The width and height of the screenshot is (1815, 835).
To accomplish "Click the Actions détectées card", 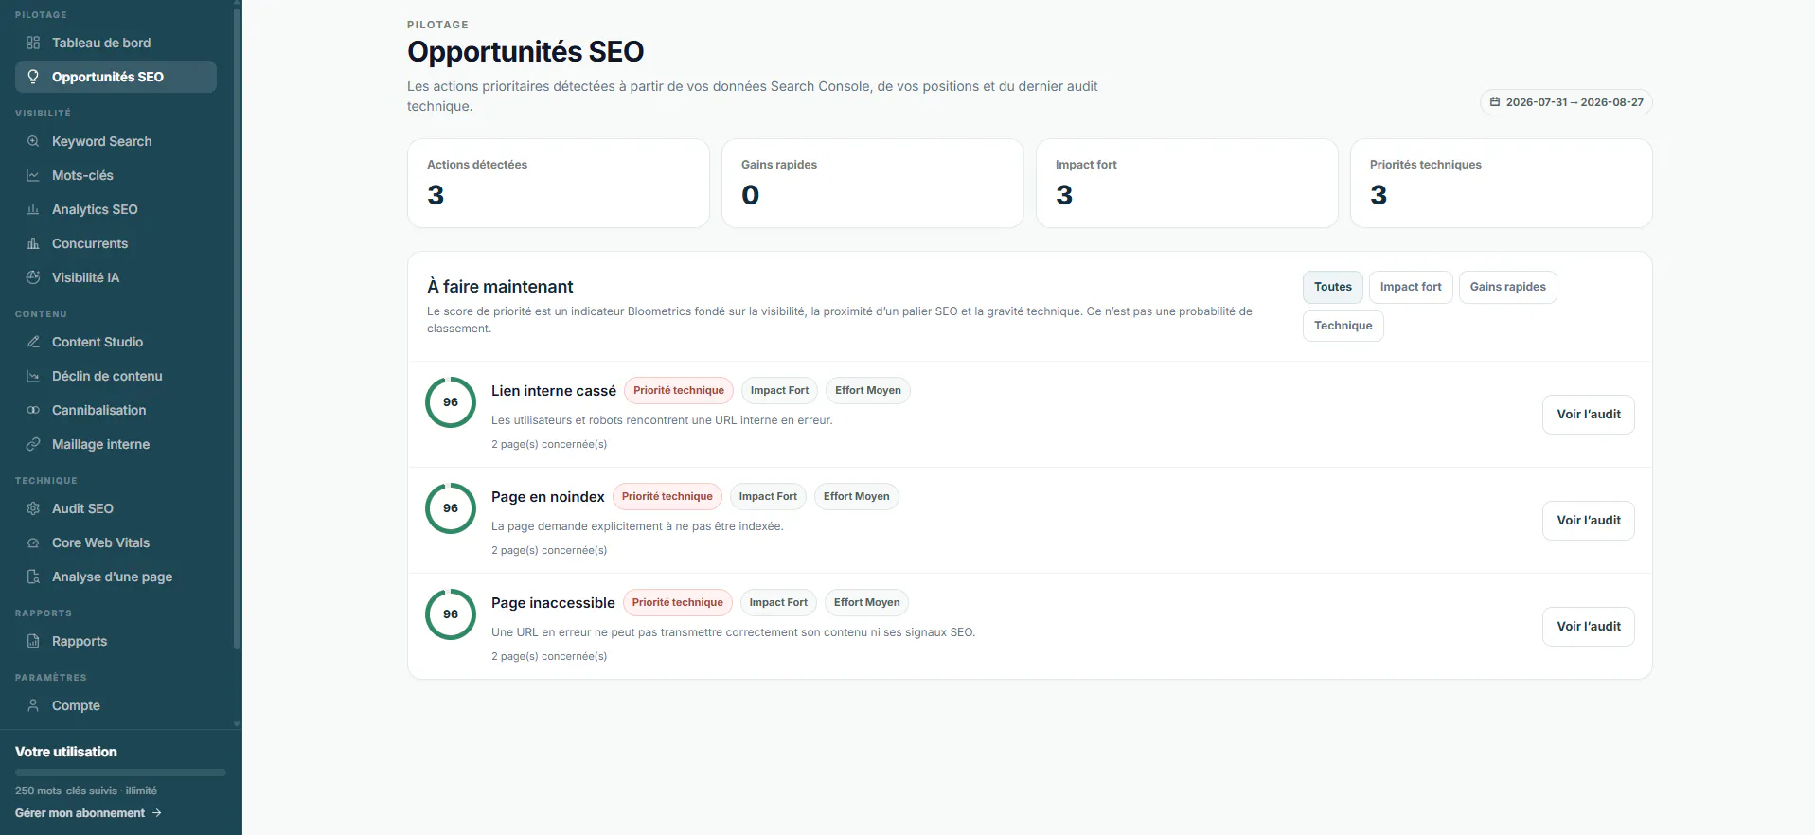I will pos(559,184).
